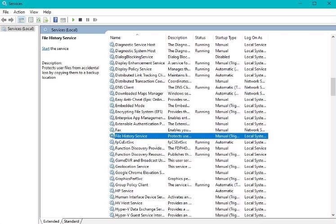Select Function Discovery Resource Publication service name

coord(140,154)
